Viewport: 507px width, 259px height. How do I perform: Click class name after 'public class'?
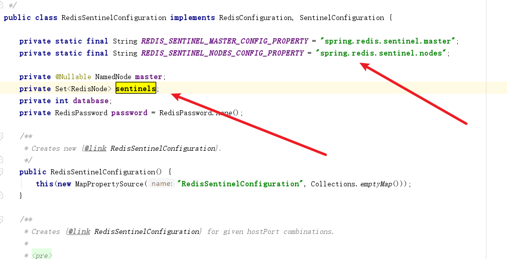click(x=114, y=18)
